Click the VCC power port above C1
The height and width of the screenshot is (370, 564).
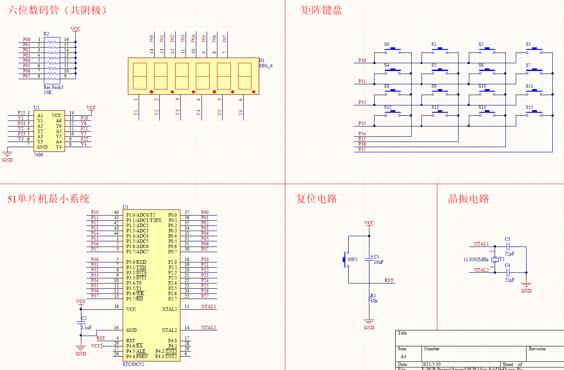369,223
